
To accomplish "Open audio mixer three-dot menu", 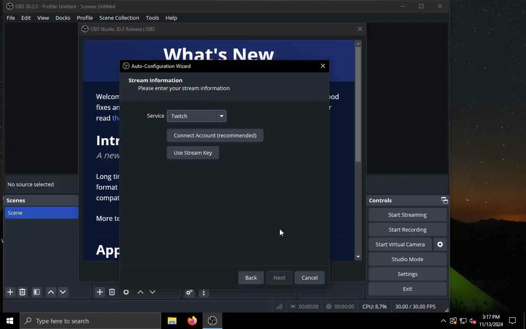I will tap(204, 292).
